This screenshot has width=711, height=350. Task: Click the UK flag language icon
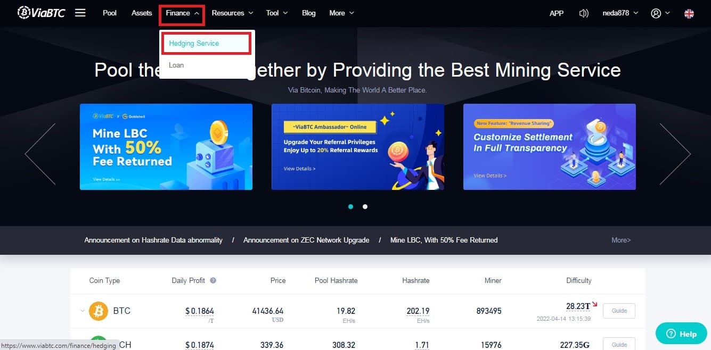pos(689,13)
